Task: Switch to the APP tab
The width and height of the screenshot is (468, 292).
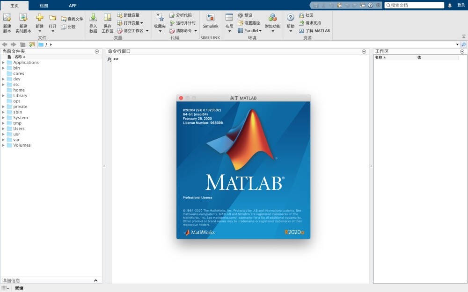Action: point(73,6)
